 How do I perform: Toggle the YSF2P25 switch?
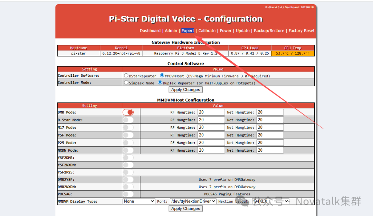[128, 172]
